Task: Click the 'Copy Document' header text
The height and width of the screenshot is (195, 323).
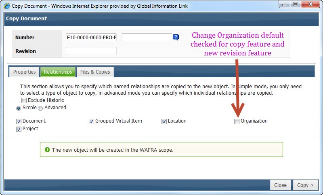Action: pos(26,18)
